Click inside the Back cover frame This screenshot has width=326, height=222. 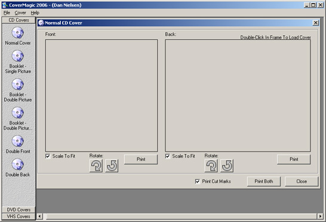click(238, 95)
